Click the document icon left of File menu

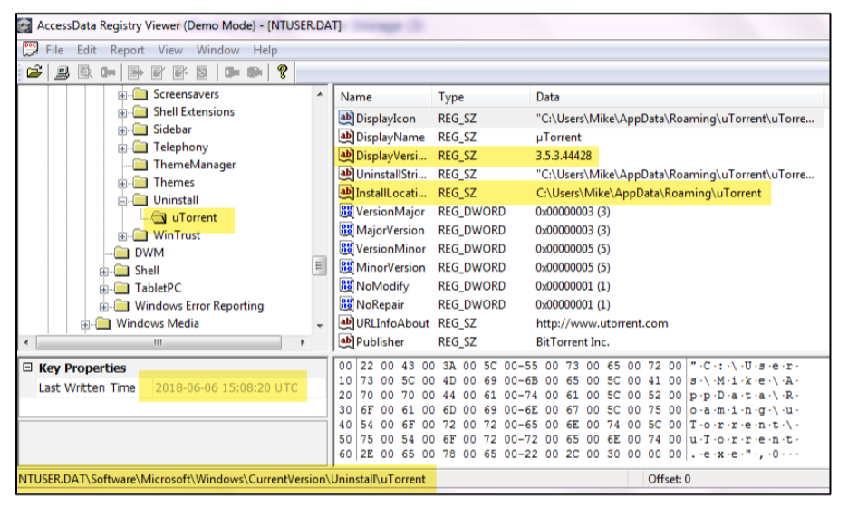[30, 49]
